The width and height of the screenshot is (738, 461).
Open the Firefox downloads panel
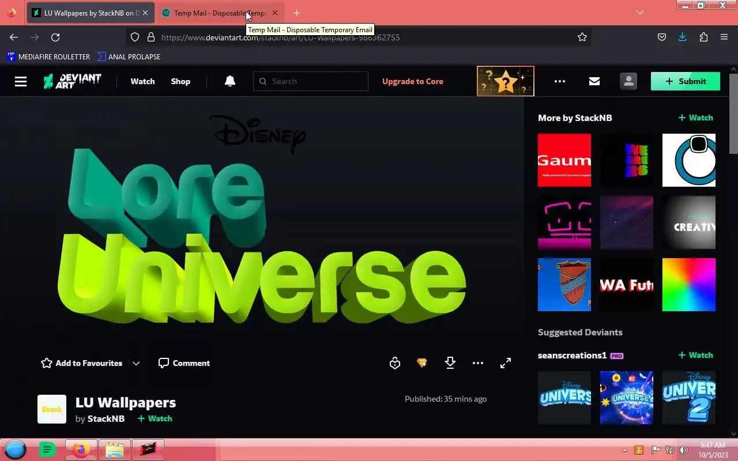point(683,37)
